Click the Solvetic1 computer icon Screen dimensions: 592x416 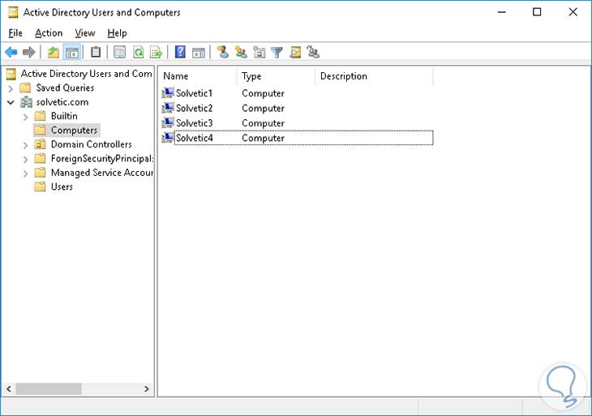(168, 93)
